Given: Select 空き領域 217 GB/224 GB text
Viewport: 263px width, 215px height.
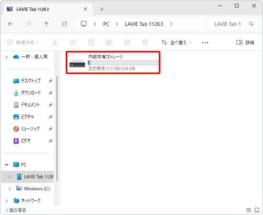Looking at the screenshot, I should [x=112, y=68].
